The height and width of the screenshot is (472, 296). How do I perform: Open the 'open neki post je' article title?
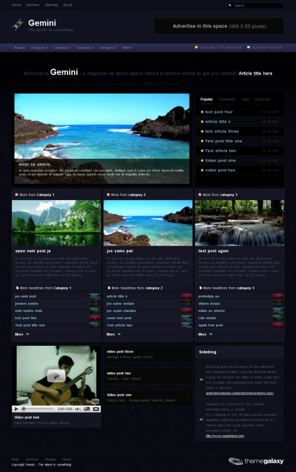[33, 251]
